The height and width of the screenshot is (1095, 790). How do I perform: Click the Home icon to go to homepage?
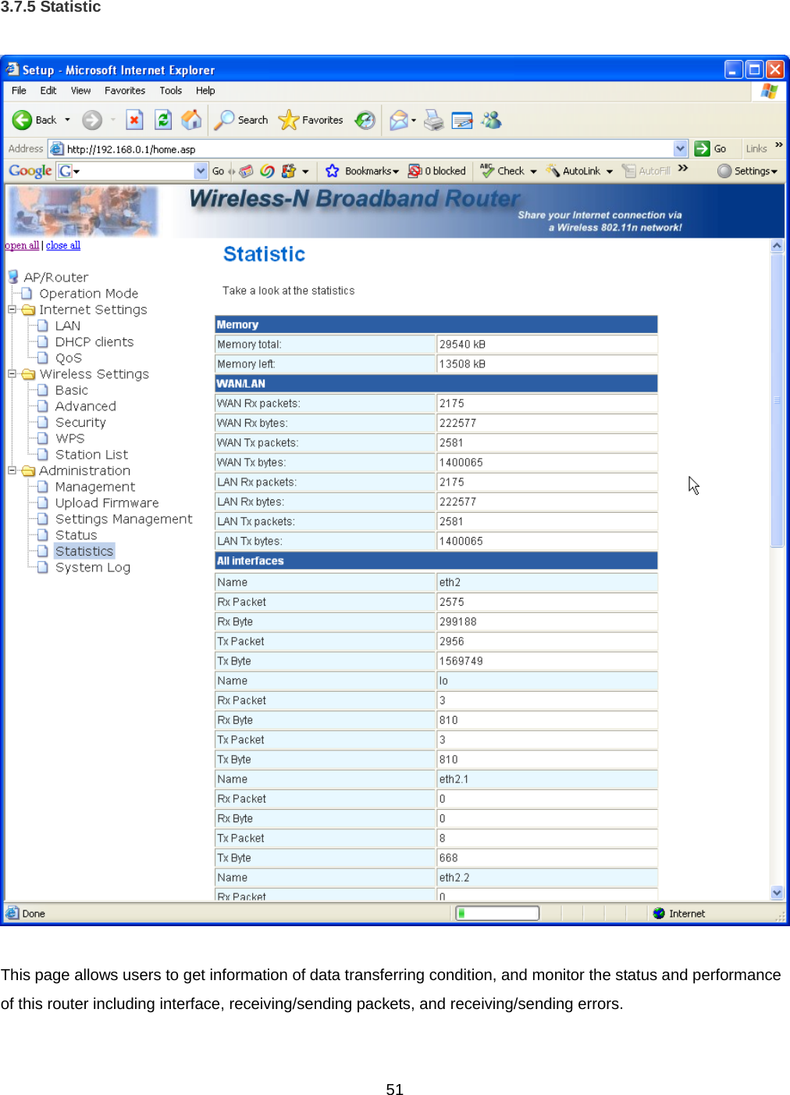point(191,120)
